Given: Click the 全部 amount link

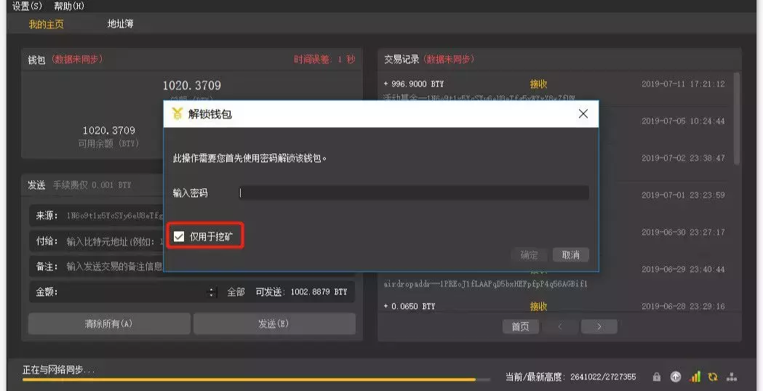Looking at the screenshot, I should point(236,291).
